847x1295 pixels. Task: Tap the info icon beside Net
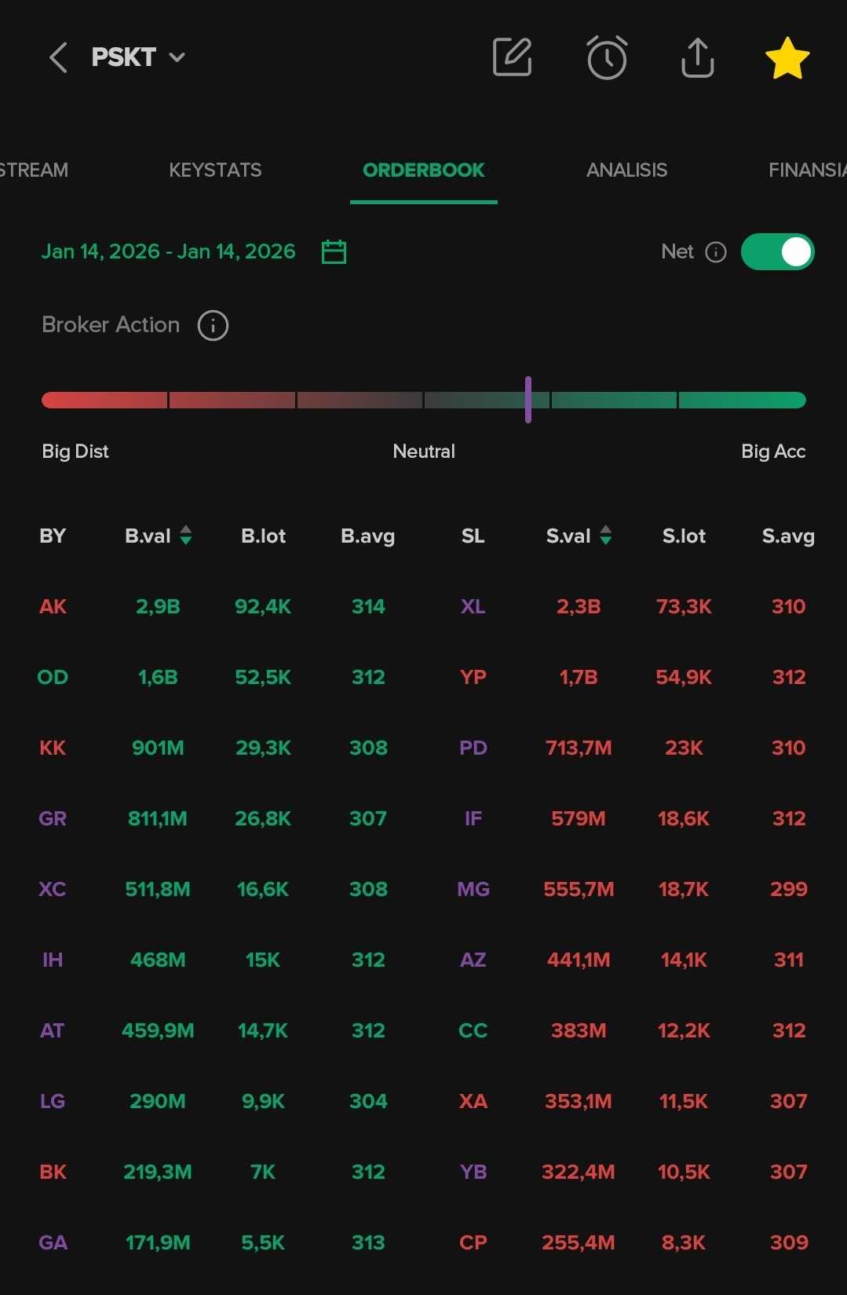click(716, 252)
